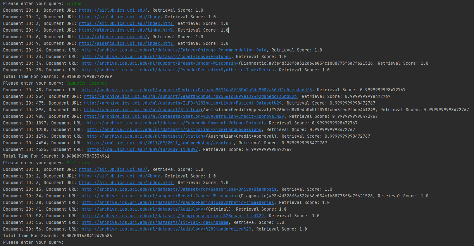Open the alderis links.html URL
The height and width of the screenshot is (246, 474).
tap(126, 30)
